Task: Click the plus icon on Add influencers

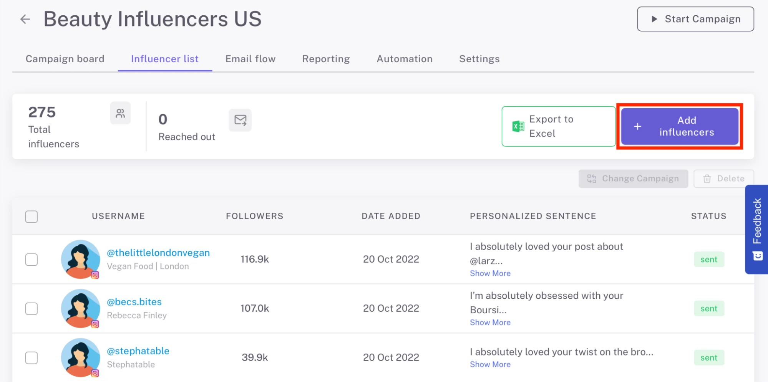Action: [637, 126]
